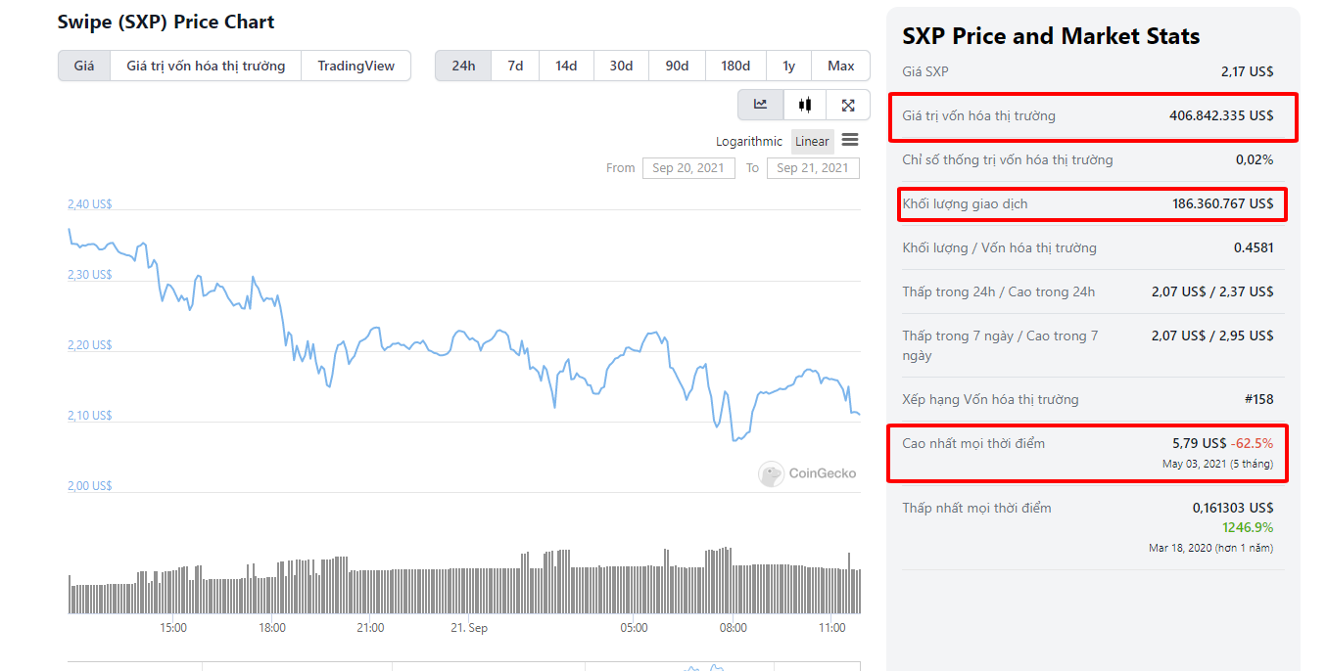Image resolution: width=1327 pixels, height=671 pixels.
Task: Click the -62.5% change value
Action: tap(1253, 443)
